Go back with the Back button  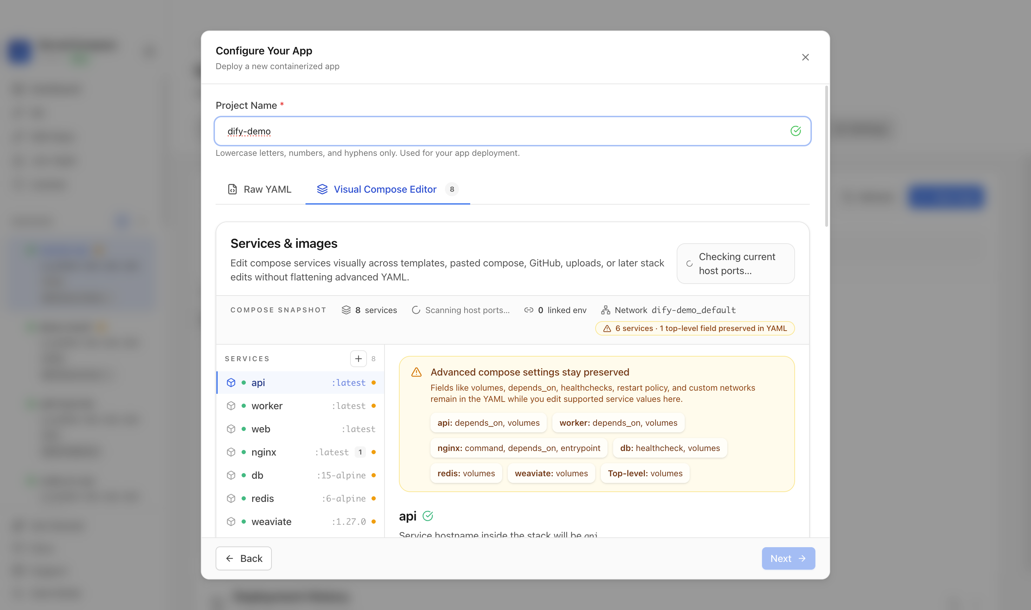point(243,558)
